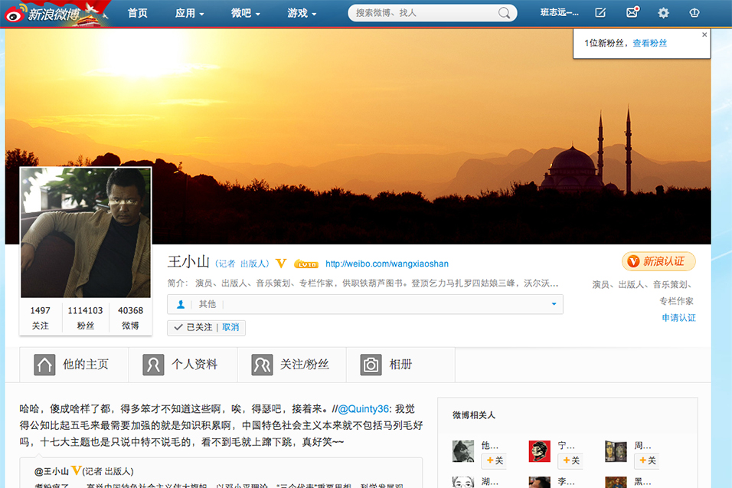Image resolution: width=732 pixels, height=488 pixels.
Task: Click the 申请认证 link
Action: click(x=678, y=318)
